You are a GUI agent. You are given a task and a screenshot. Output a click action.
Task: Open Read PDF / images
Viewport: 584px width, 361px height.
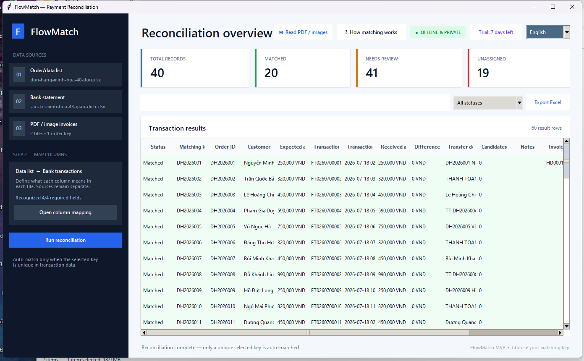[x=303, y=32]
